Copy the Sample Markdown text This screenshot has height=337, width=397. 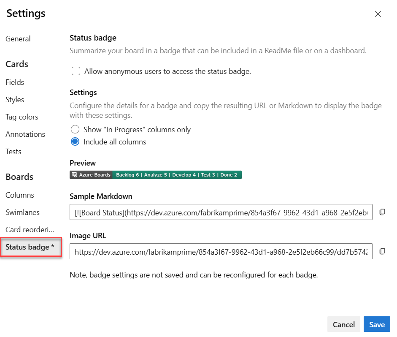click(x=382, y=212)
